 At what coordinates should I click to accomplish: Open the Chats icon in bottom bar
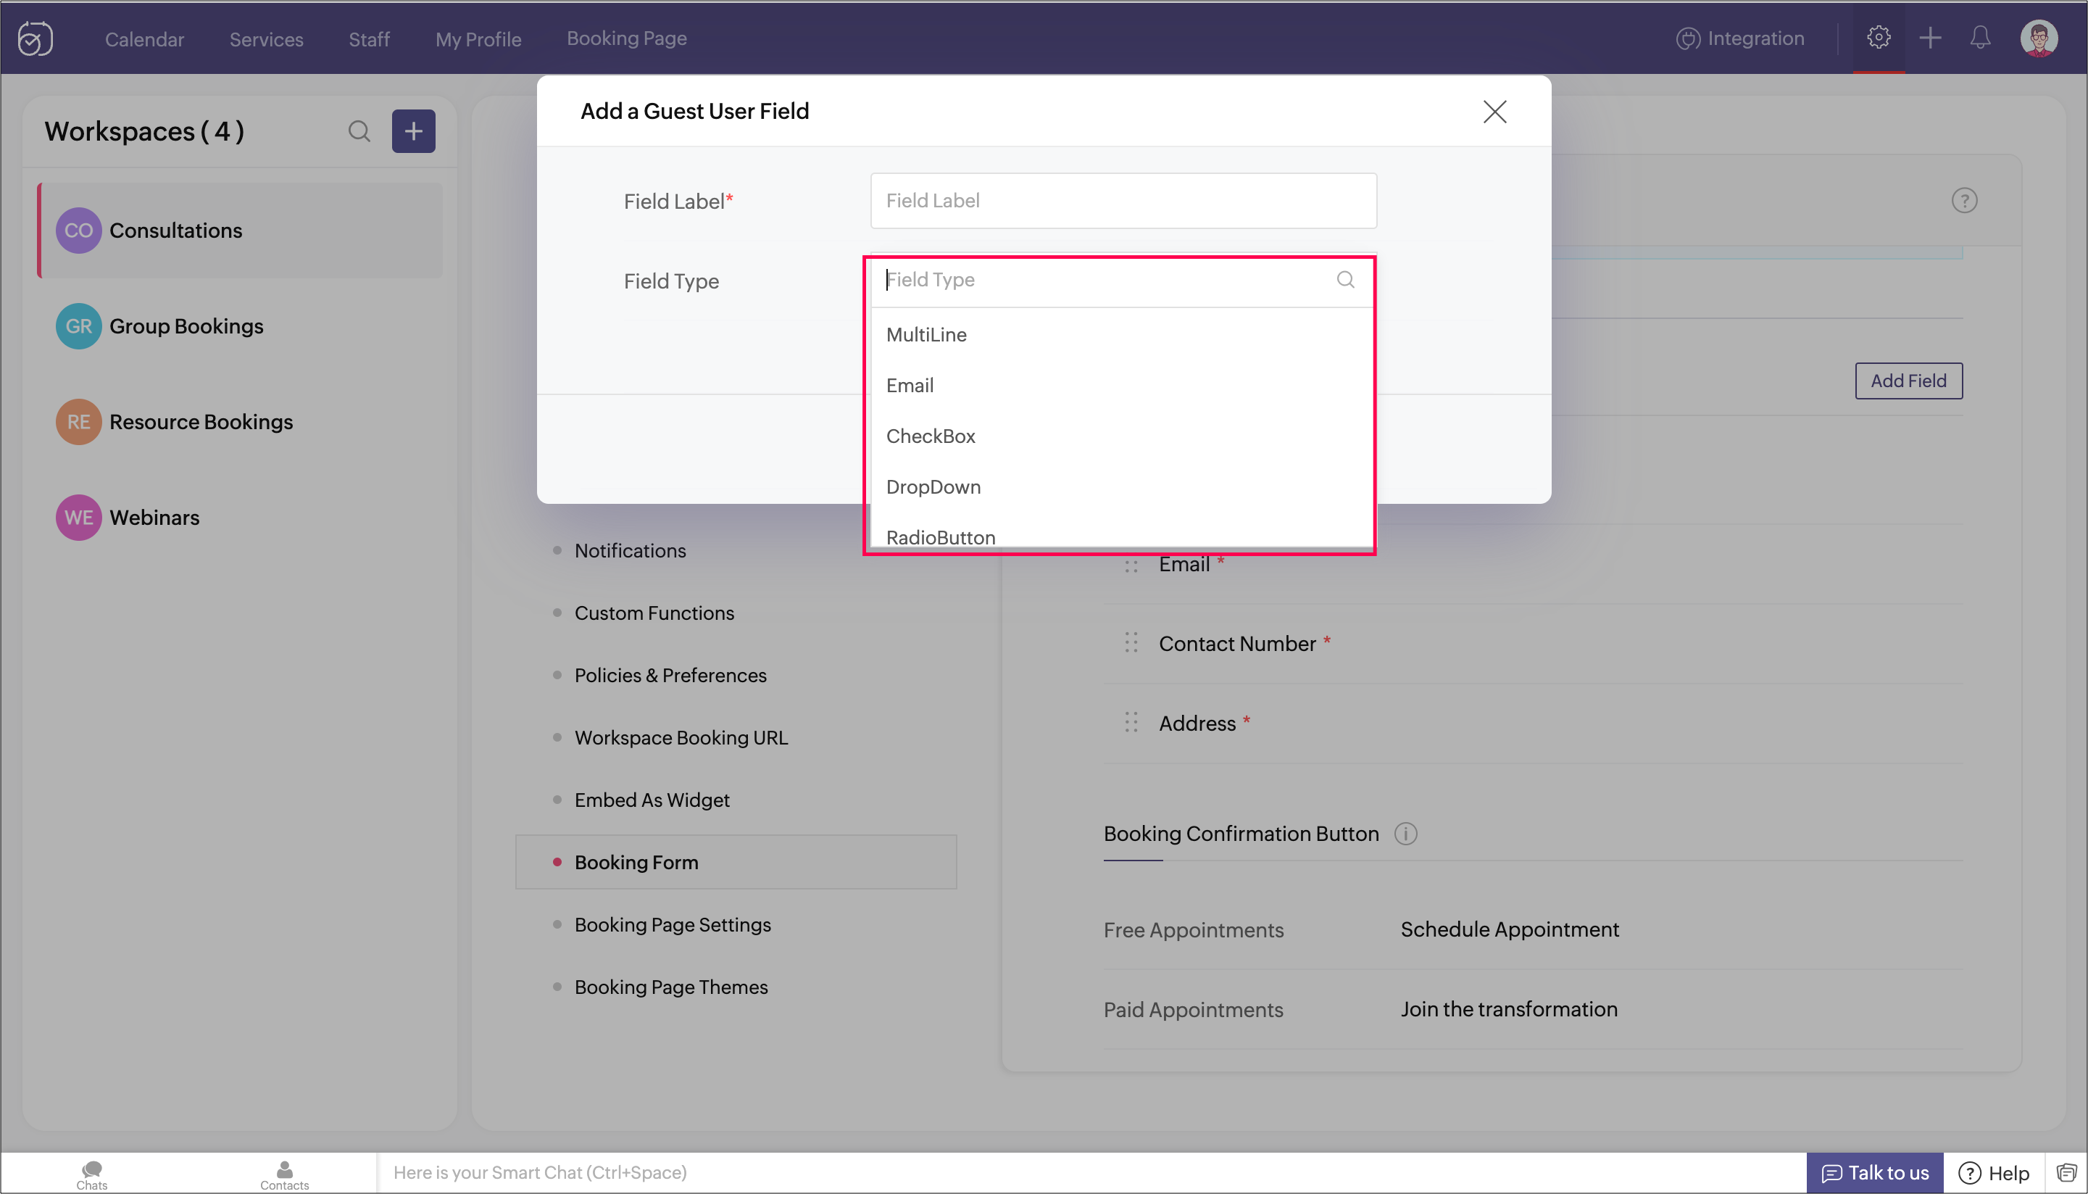pos(92,1174)
